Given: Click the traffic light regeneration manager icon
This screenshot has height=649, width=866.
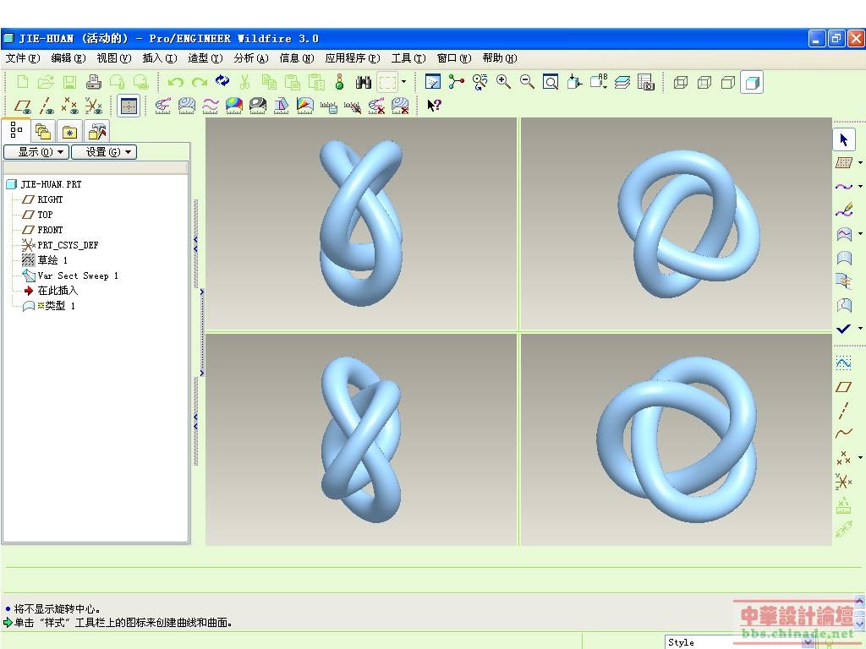Looking at the screenshot, I should tap(340, 82).
